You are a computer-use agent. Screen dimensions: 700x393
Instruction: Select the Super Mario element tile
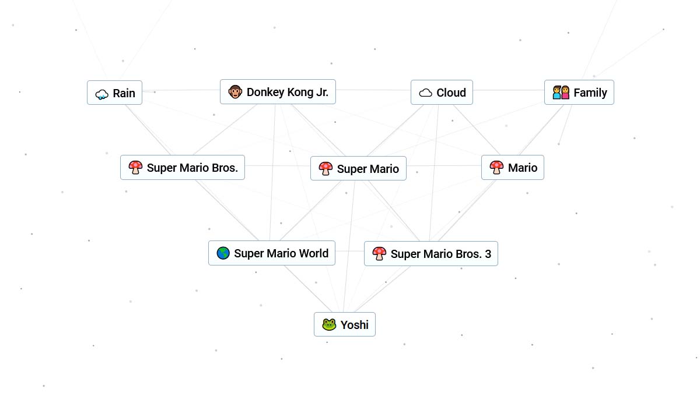click(358, 168)
